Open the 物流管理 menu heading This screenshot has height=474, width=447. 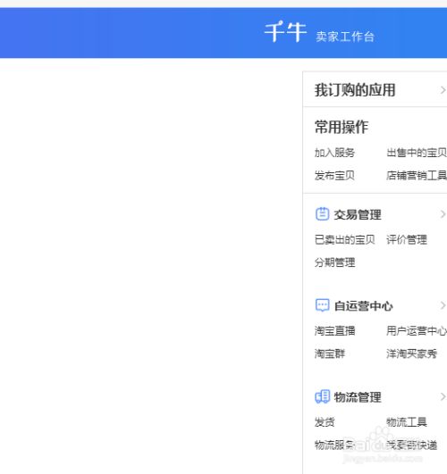[358, 397]
